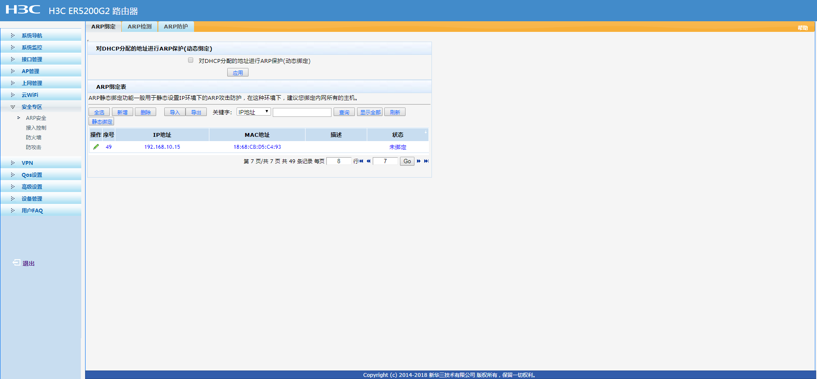Viewport: 817px width, 379px height.
Task: Click the 描述 column header
Action: point(336,135)
